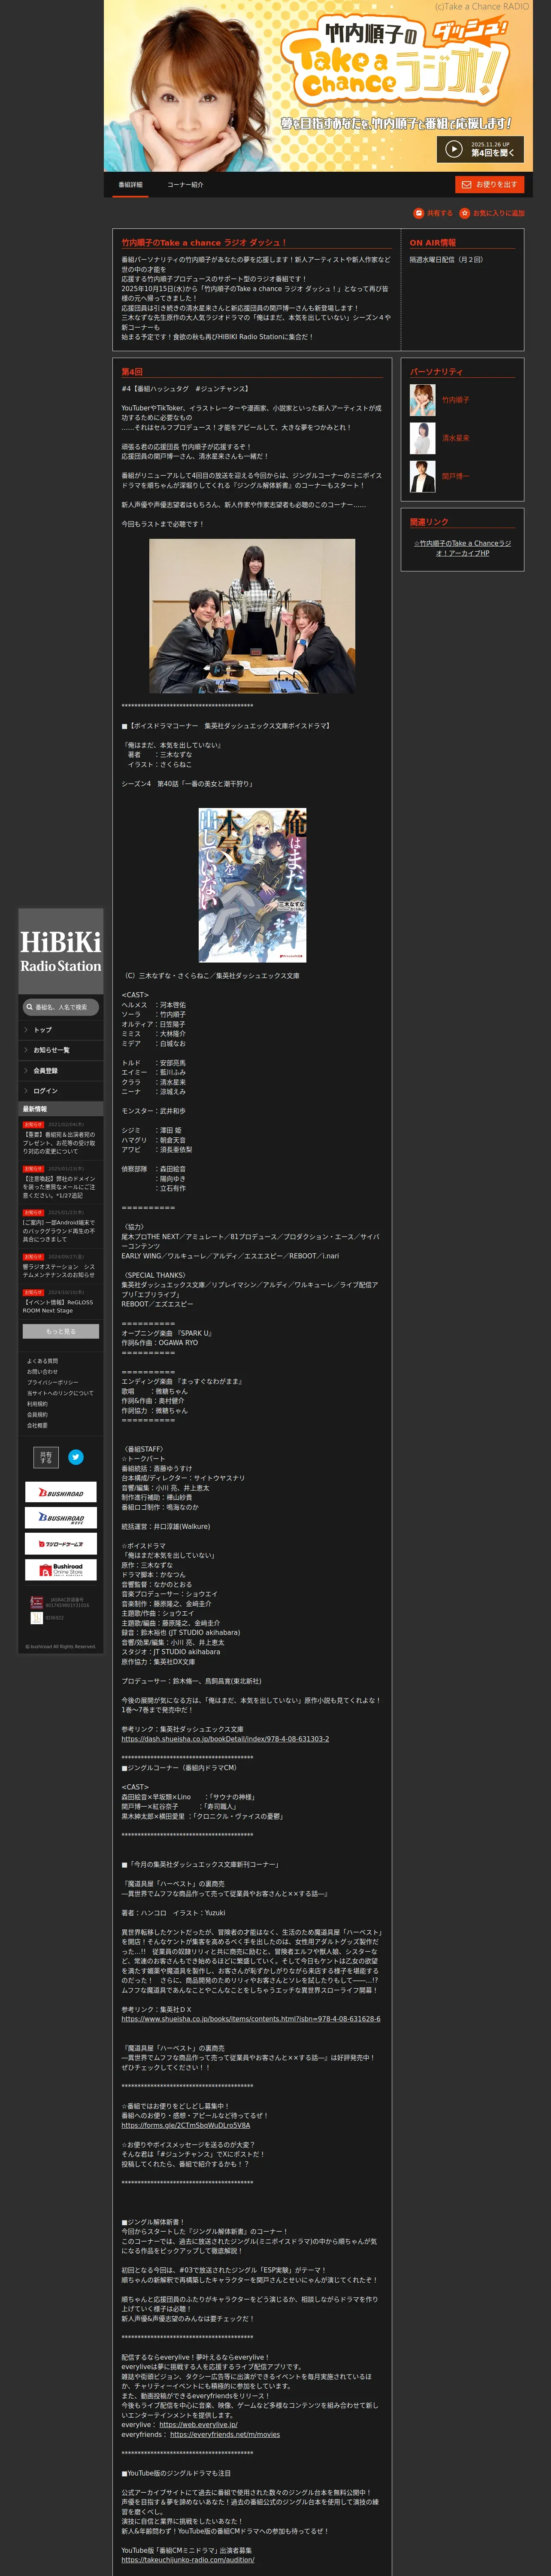Open the 利用規約 link
Viewport: 551px width, 2576px height.
click(37, 1404)
